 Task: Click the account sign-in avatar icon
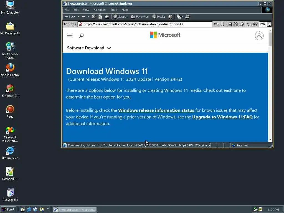click(x=259, y=36)
